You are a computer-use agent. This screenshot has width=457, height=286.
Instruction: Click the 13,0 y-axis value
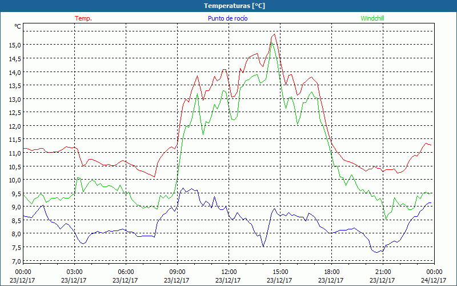[15, 99]
